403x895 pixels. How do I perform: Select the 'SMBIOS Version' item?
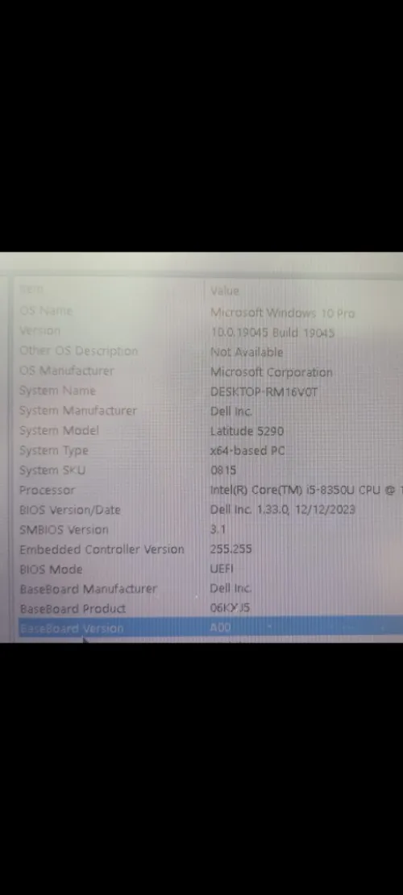[64, 530]
